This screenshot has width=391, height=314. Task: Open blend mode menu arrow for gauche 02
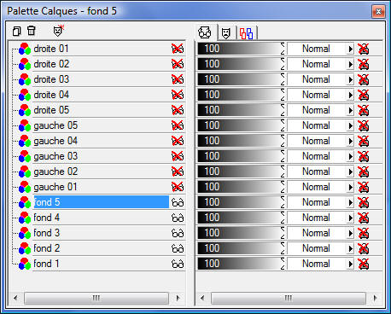point(350,172)
